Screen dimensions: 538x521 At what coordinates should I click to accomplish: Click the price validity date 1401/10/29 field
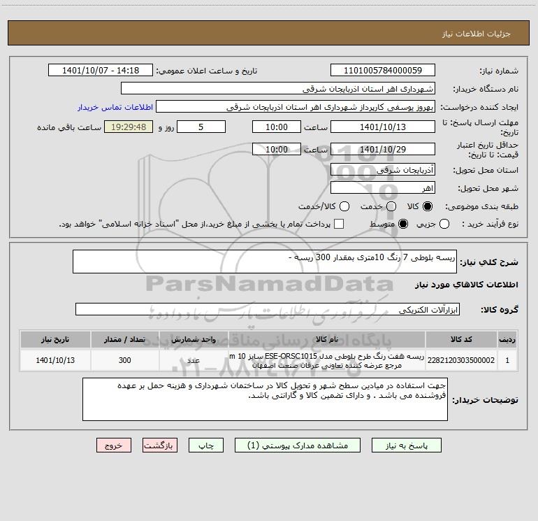(383, 150)
